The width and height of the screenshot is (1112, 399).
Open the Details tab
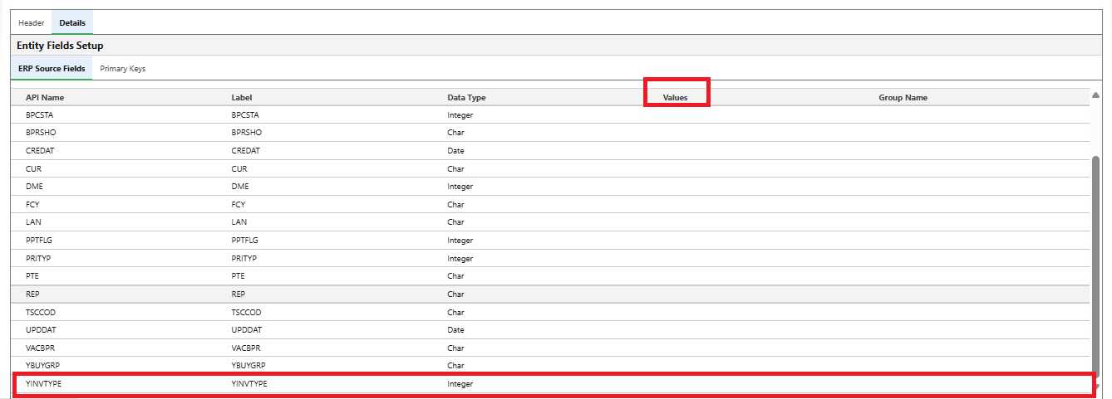72,22
